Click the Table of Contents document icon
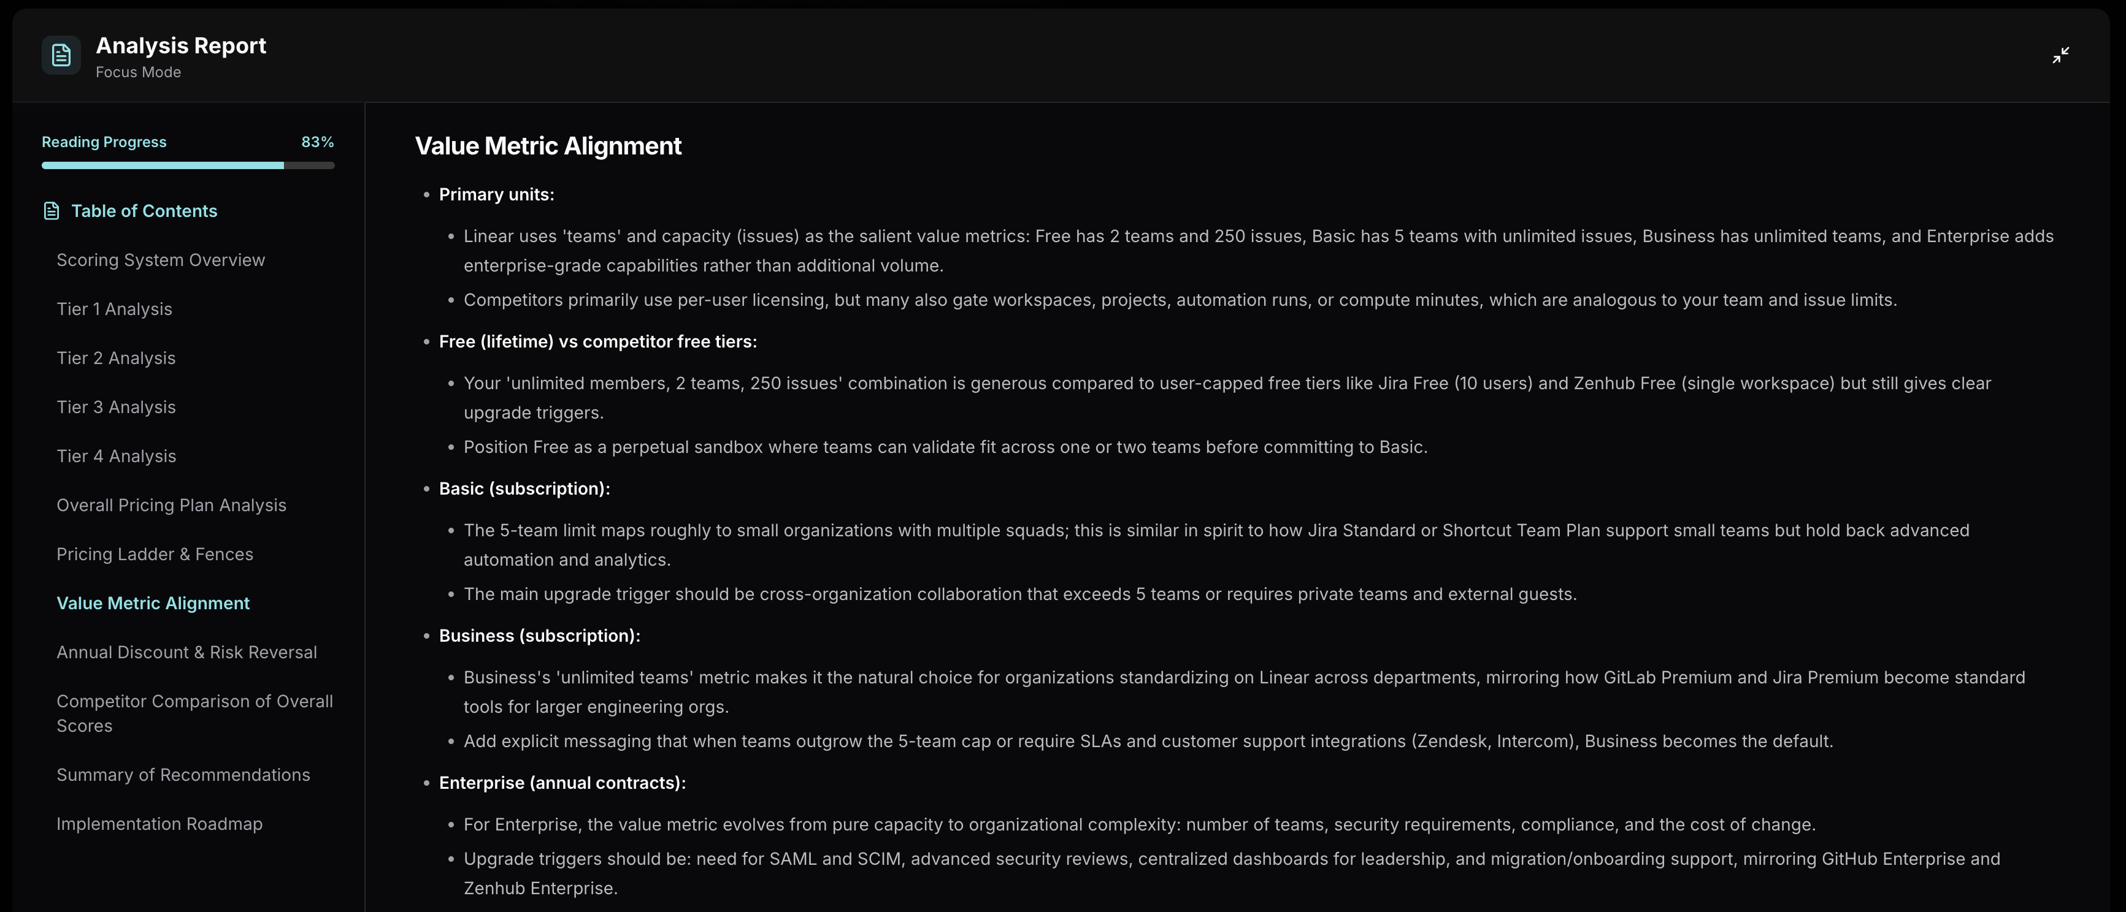The width and height of the screenshot is (2126, 912). tap(51, 211)
